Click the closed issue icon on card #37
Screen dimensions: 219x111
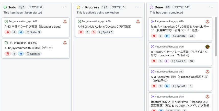(x=153, y=72)
